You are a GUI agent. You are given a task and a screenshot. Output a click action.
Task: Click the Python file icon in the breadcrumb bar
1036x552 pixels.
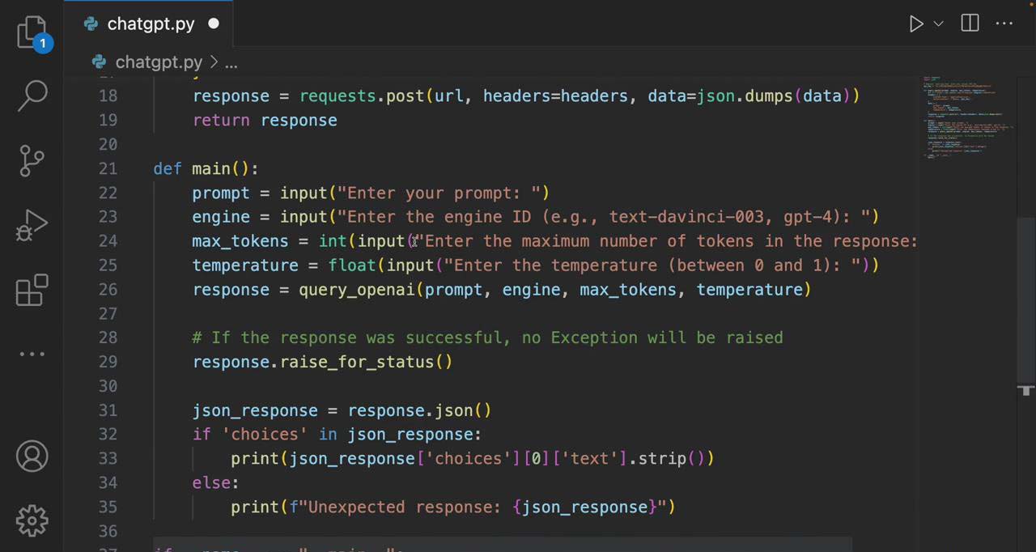(x=99, y=62)
